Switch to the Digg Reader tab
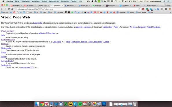 pos(125,5)
